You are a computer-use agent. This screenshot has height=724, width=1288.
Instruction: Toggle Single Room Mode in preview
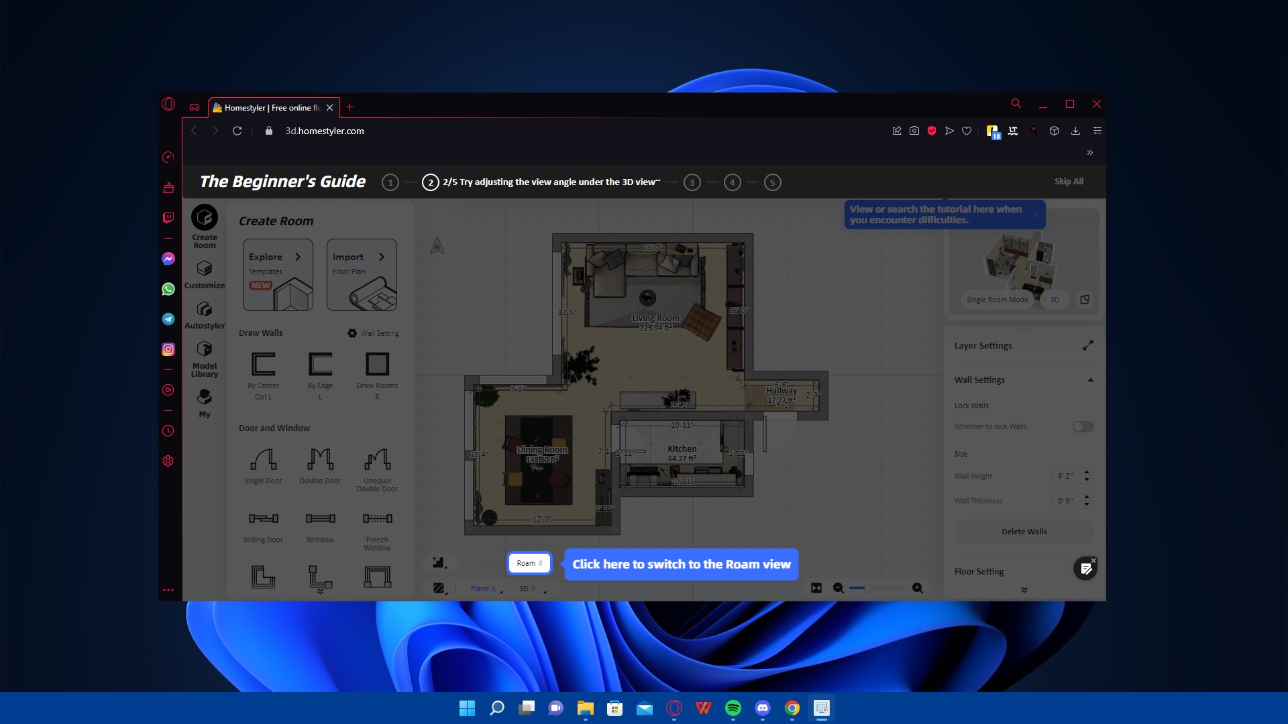pos(997,300)
